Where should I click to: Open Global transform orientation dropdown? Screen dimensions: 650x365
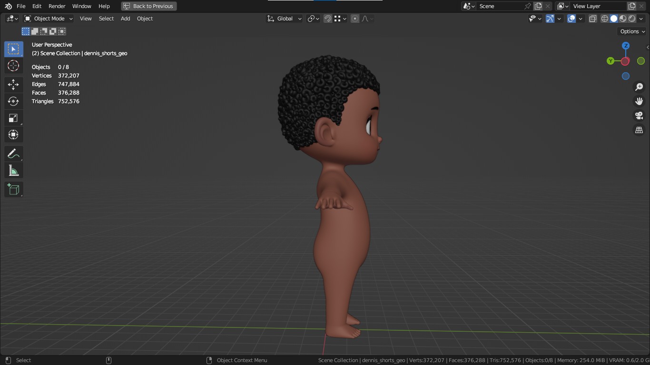point(285,19)
